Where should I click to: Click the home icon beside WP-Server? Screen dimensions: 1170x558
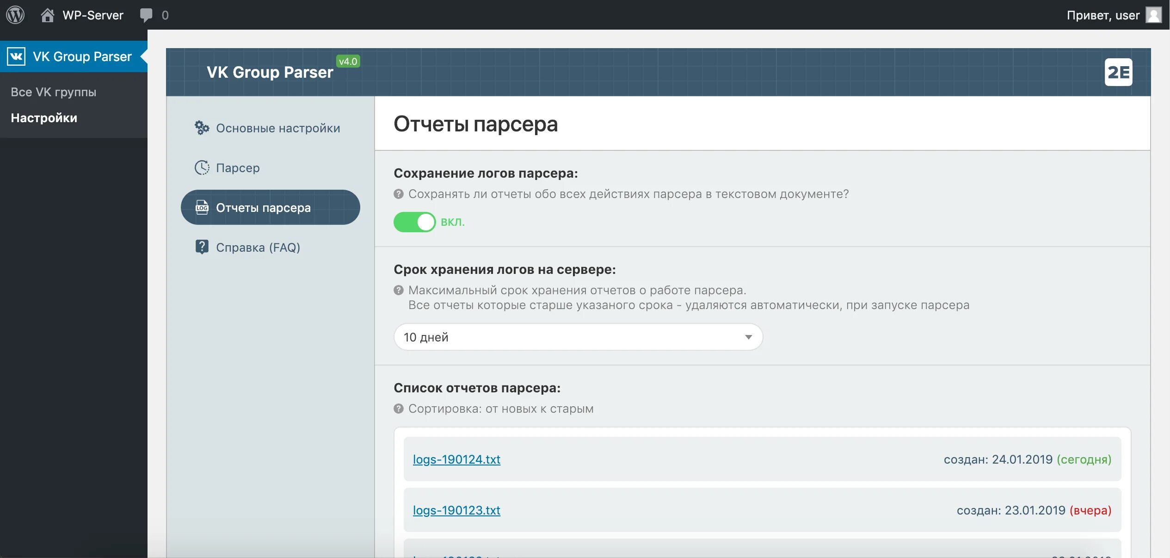(47, 15)
